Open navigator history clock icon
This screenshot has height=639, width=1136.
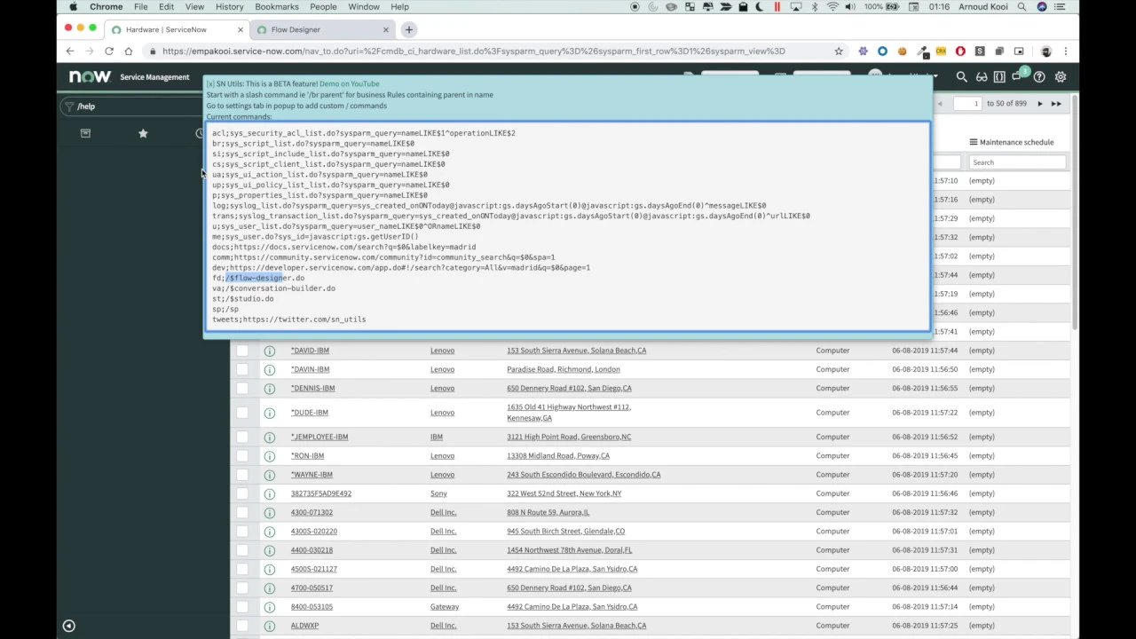click(x=200, y=133)
